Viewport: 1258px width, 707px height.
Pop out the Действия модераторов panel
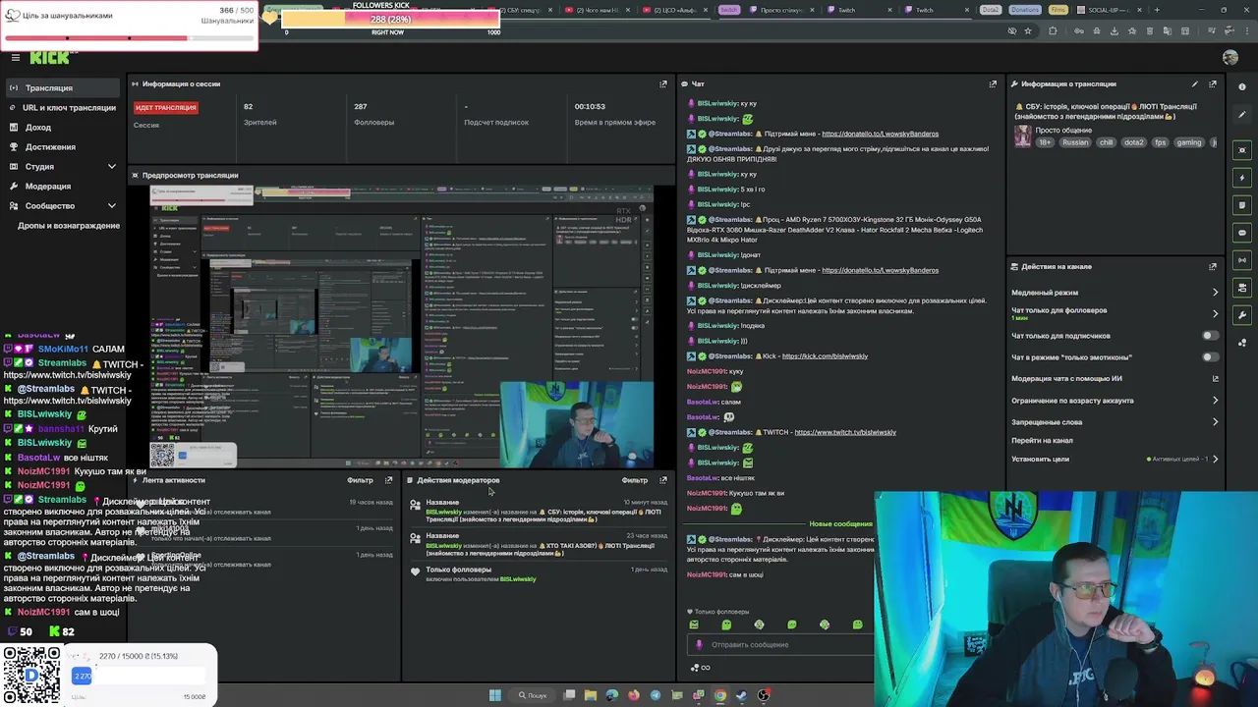point(663,480)
